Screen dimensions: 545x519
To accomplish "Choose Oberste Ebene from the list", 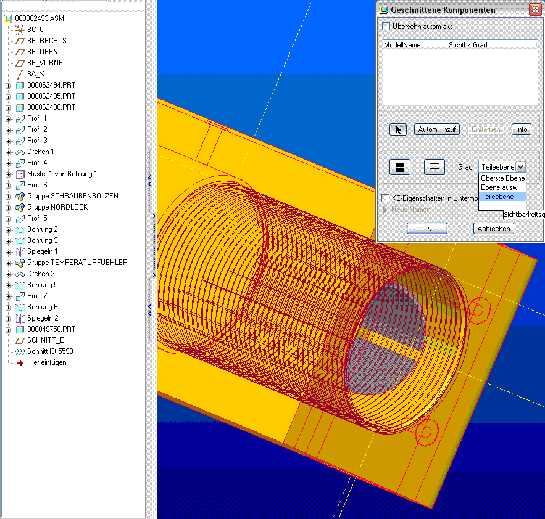I will [502, 178].
